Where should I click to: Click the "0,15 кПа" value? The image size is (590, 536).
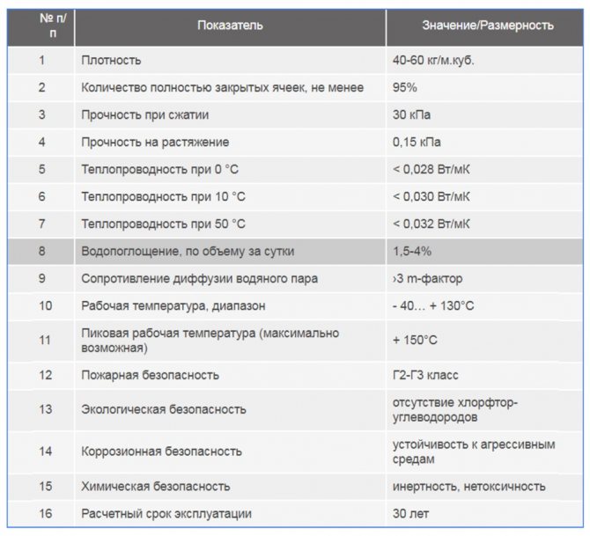(x=417, y=142)
